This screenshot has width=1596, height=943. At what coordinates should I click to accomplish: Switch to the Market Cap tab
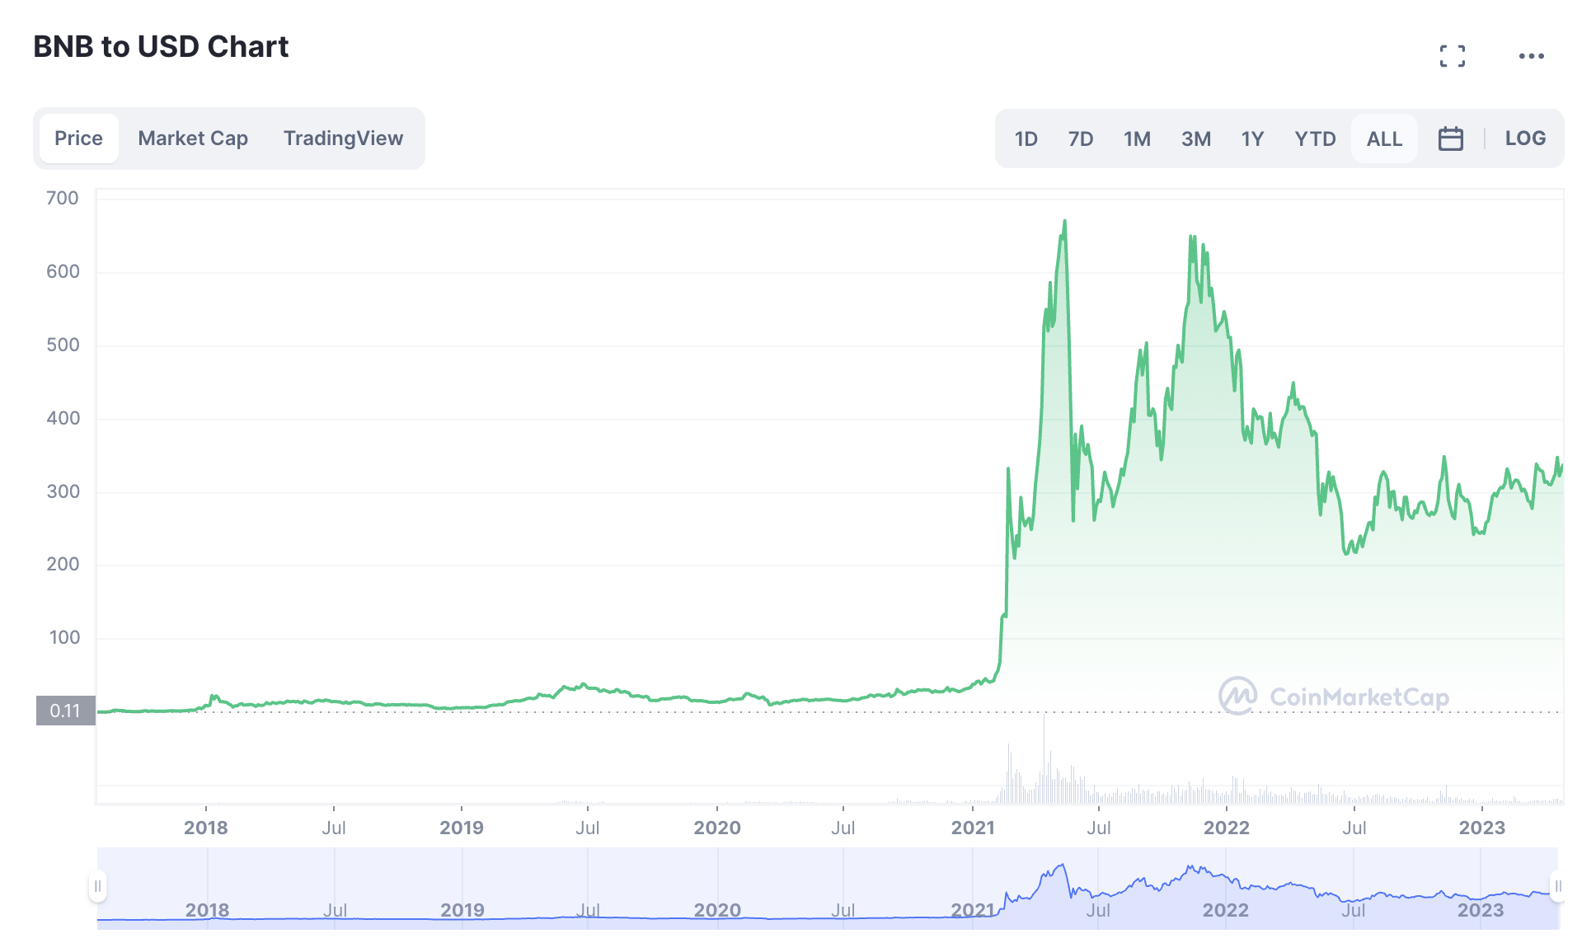point(193,138)
